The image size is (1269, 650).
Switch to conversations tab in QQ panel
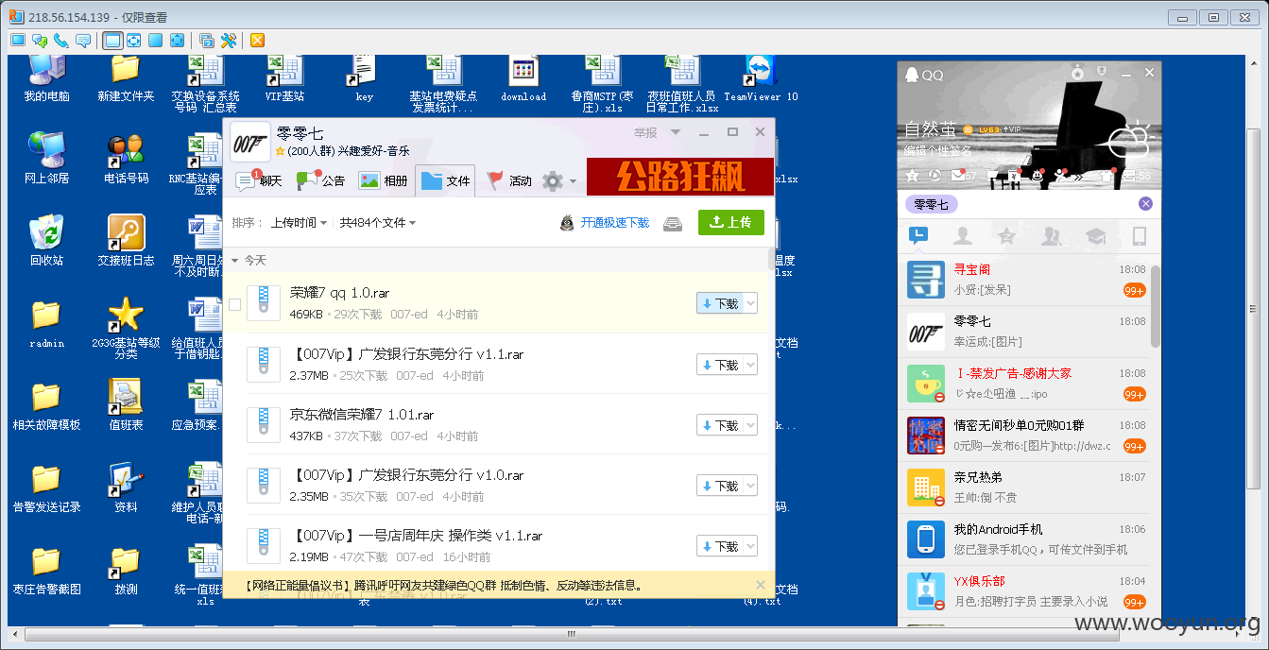pos(917,236)
